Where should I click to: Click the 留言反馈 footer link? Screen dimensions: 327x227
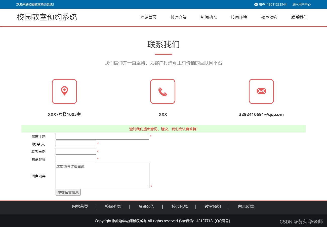[246, 206]
